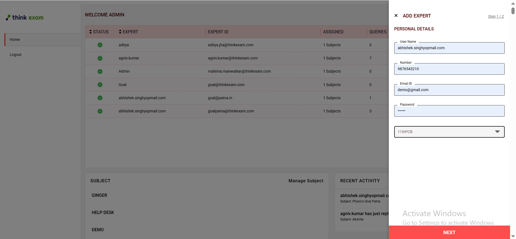
Task: Open Home in the sidebar
Action: [15, 40]
